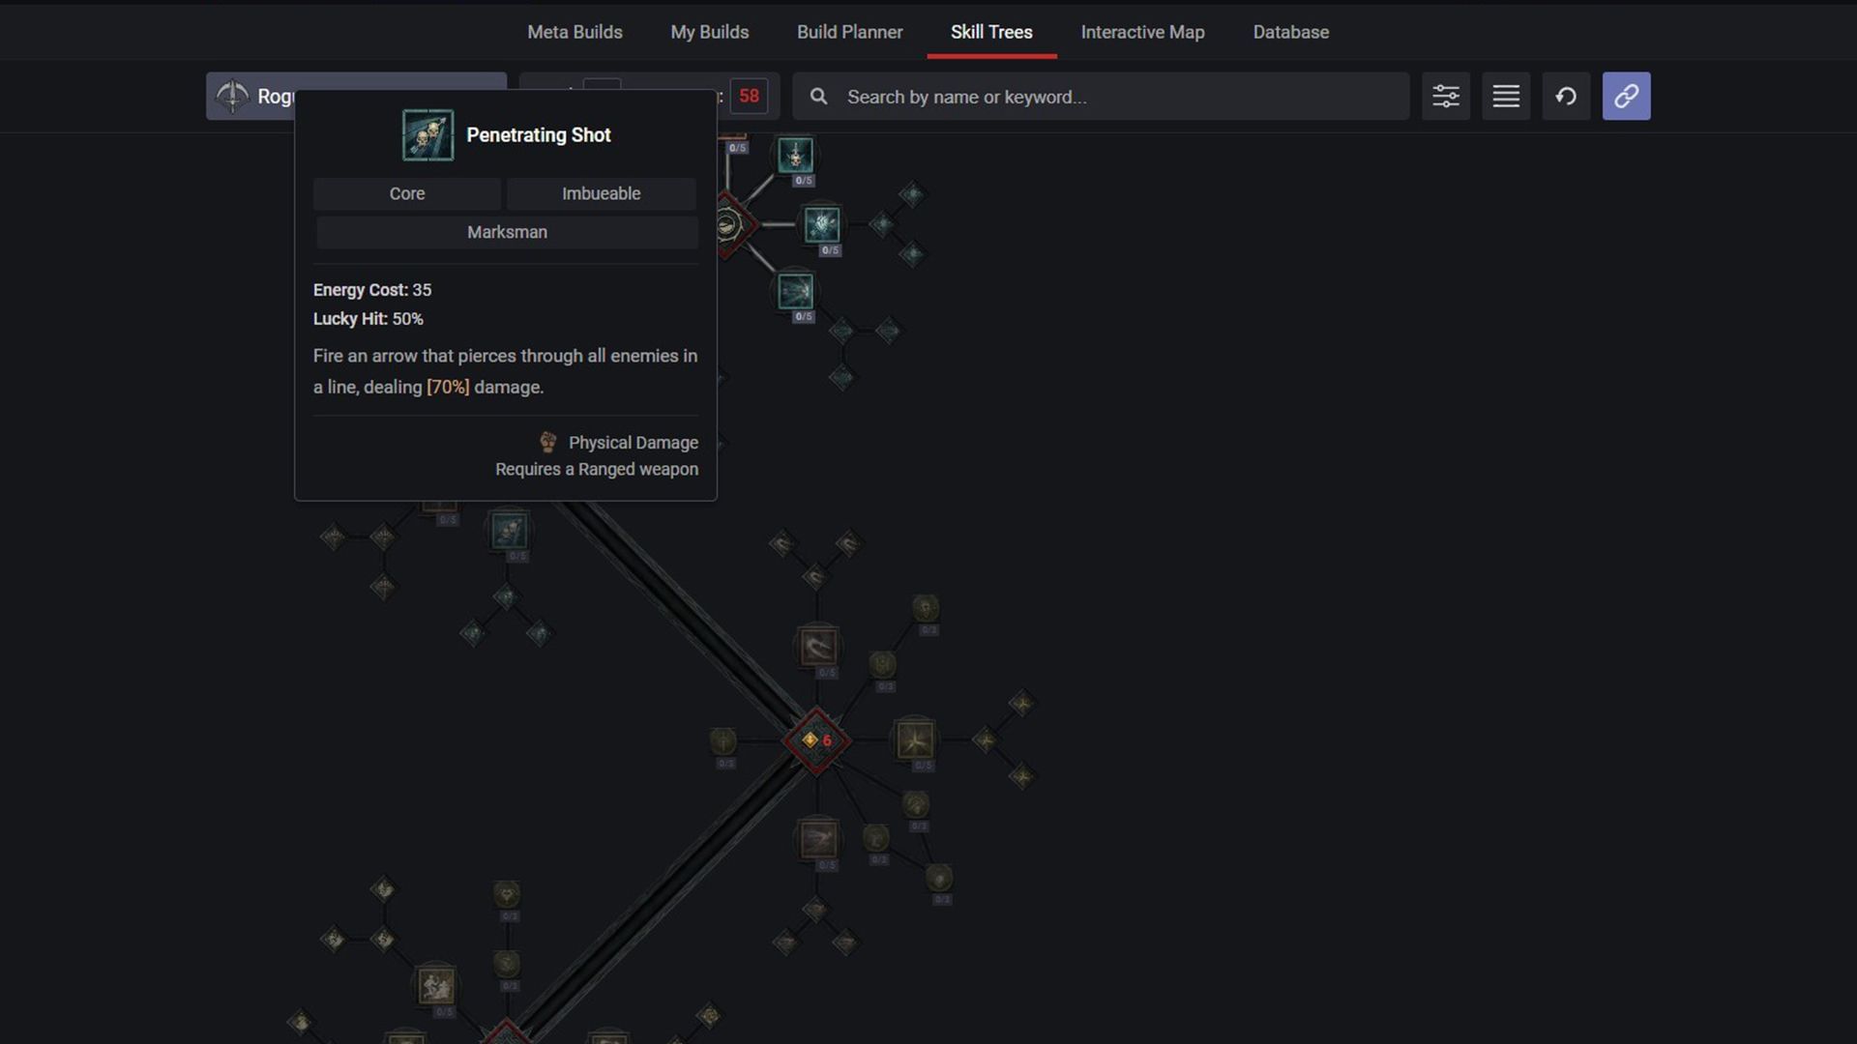Switch to the Meta Builds tab
This screenshot has height=1044, width=1857.
tap(575, 32)
